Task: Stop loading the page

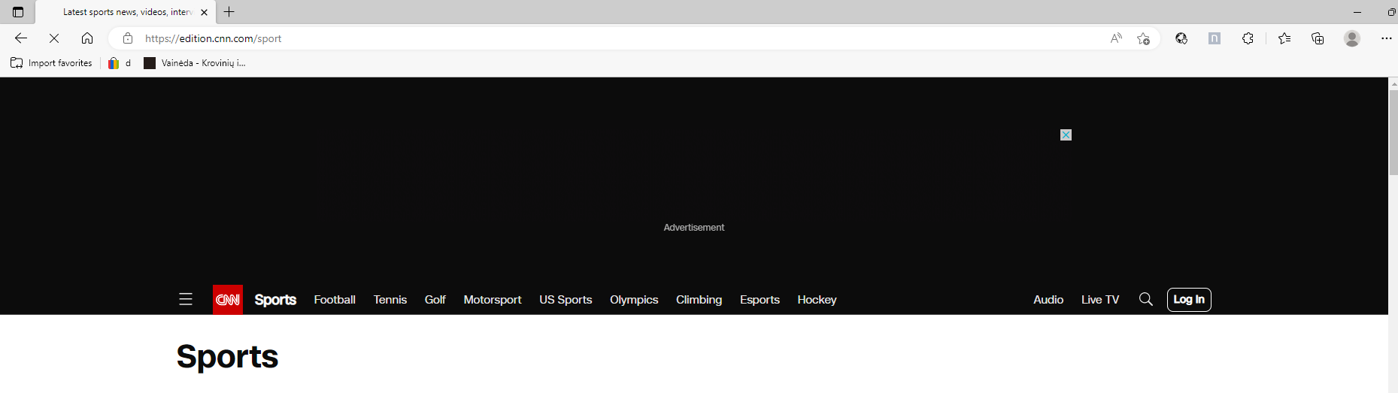Action: pyautogui.click(x=54, y=38)
